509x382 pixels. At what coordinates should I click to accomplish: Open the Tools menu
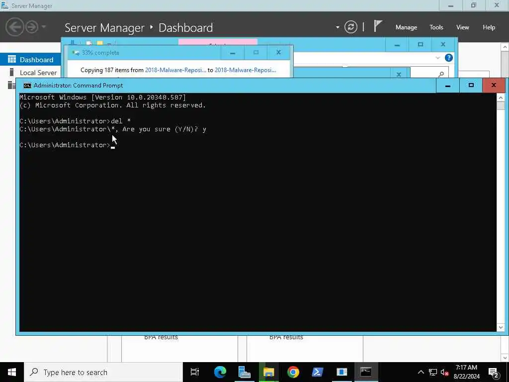tap(436, 27)
